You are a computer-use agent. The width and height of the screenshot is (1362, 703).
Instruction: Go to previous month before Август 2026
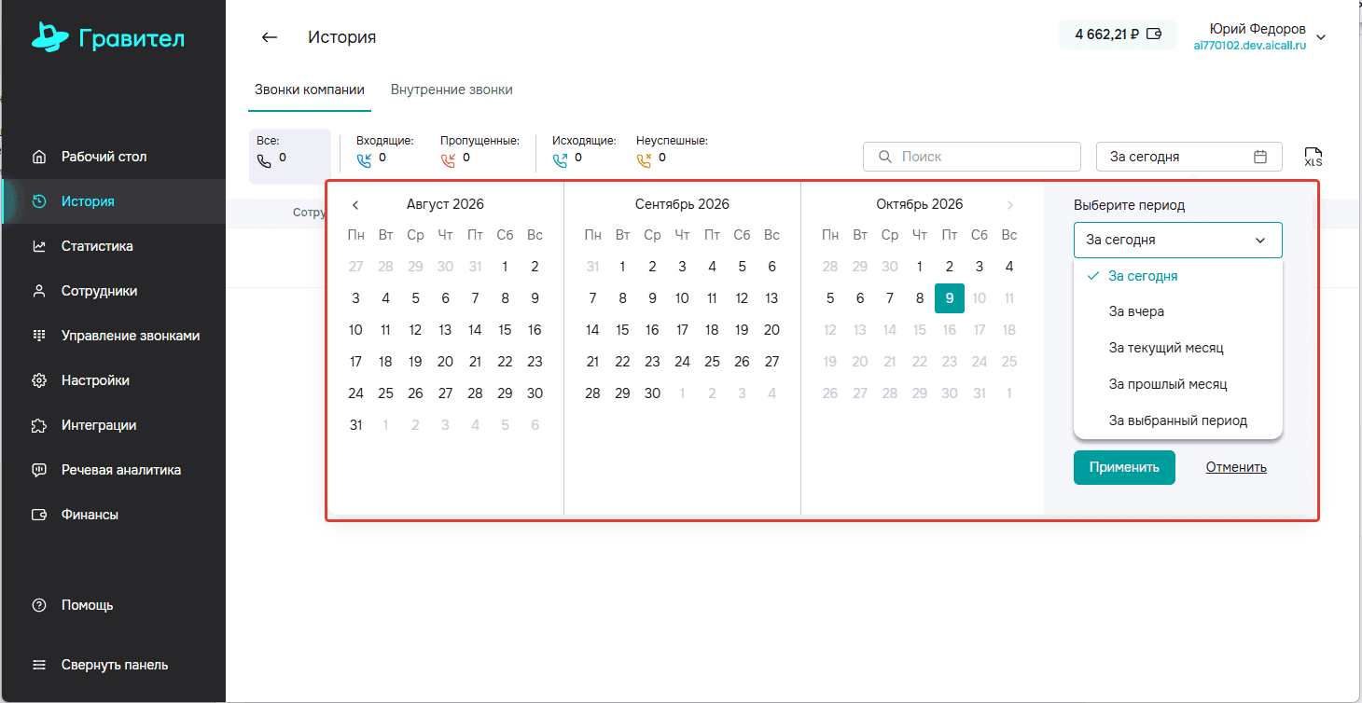pyautogui.click(x=355, y=205)
